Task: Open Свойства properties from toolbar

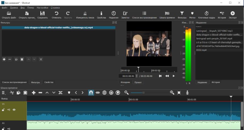Action: (x=101, y=15)
